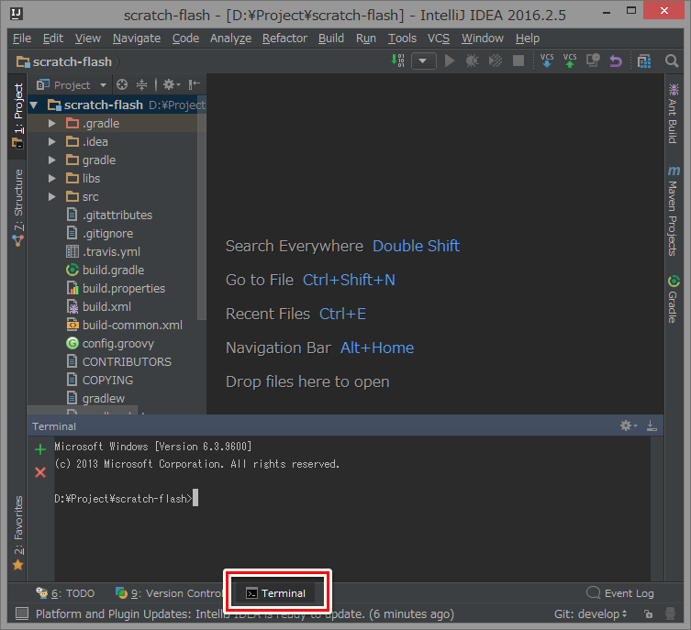Expand the libs folder
The width and height of the screenshot is (691, 630).
click(52, 178)
